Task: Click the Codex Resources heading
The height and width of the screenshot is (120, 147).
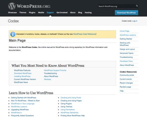Action: [x=128, y=72]
